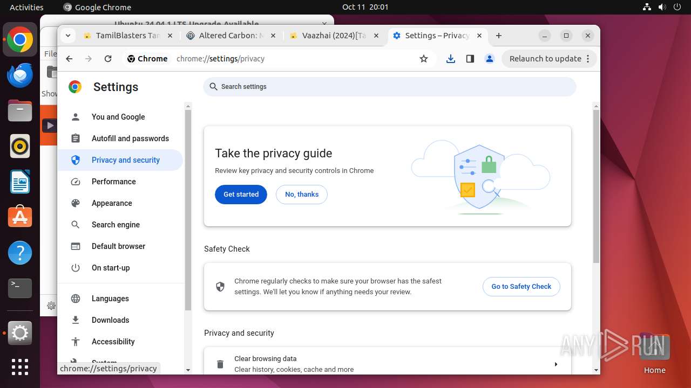Open the Downloads toolbar icon
Image resolution: width=691 pixels, height=388 pixels.
click(451, 59)
